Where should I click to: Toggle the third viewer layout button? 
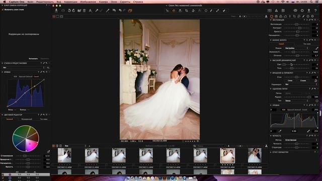[61, 16]
